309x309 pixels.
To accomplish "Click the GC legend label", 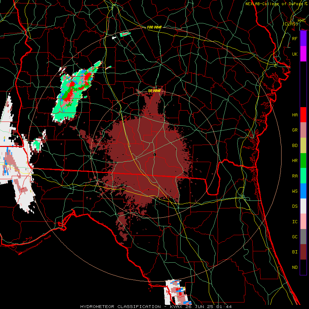I will coord(295,237).
